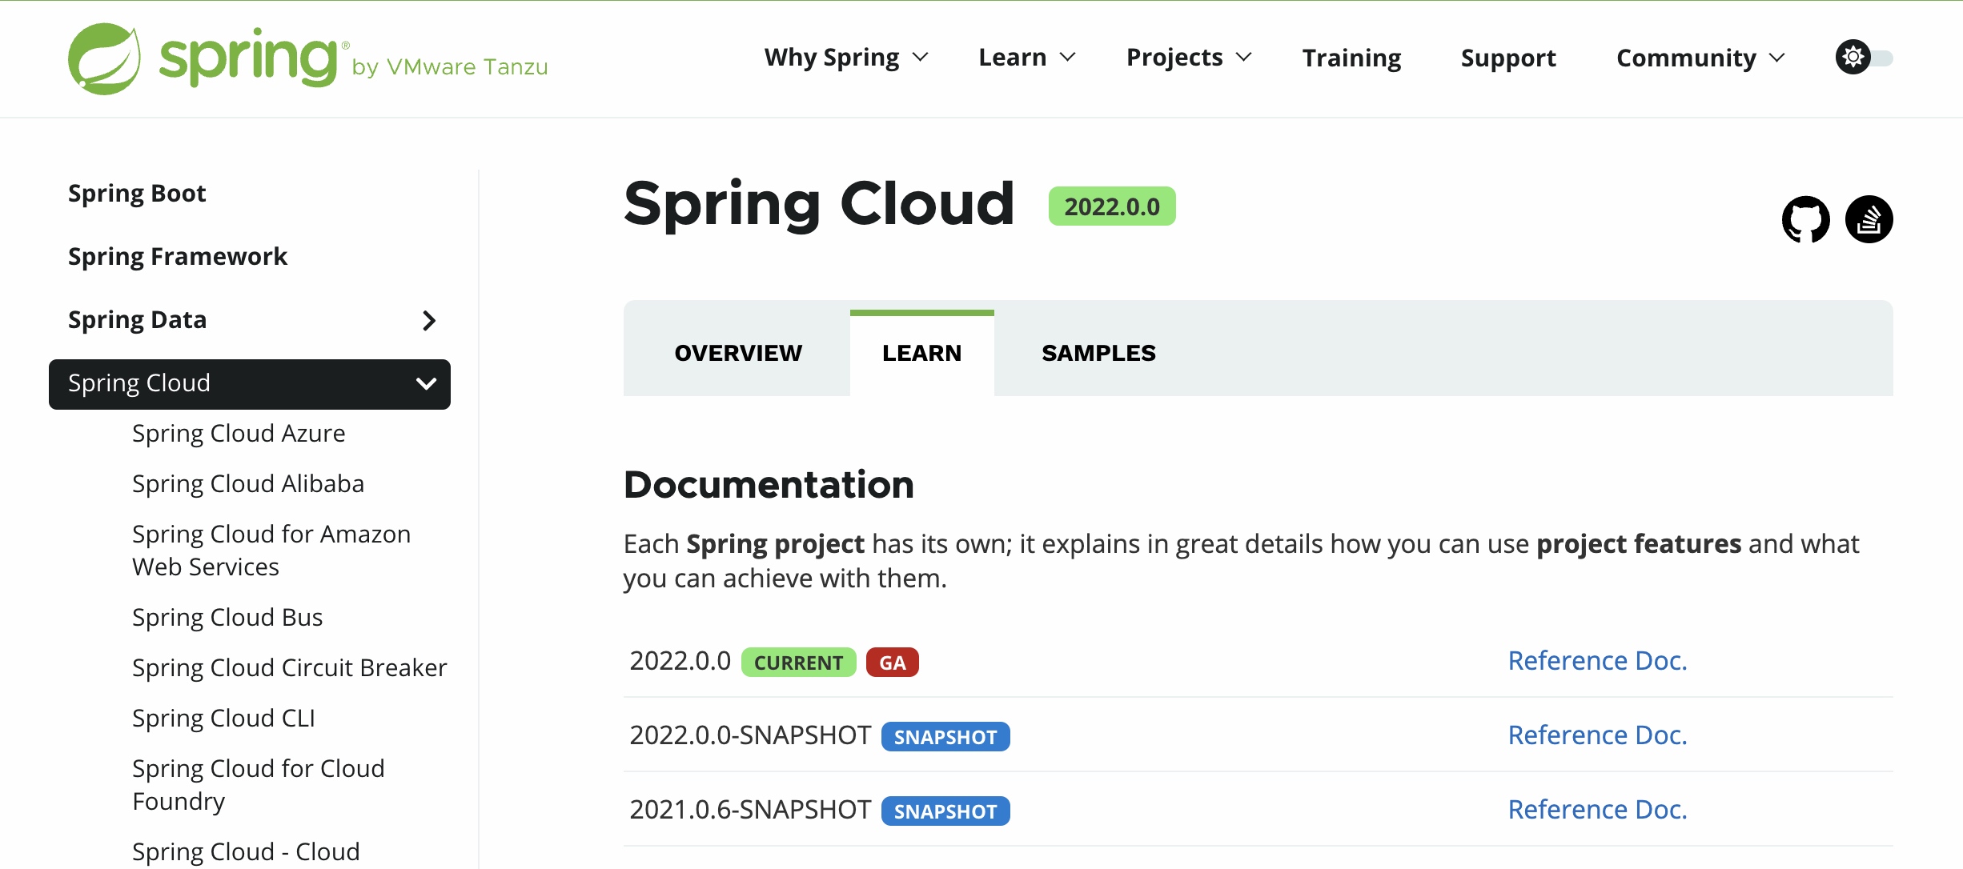Collapse the Spring Cloud sidebar section
The width and height of the screenshot is (1963, 869).
426,384
